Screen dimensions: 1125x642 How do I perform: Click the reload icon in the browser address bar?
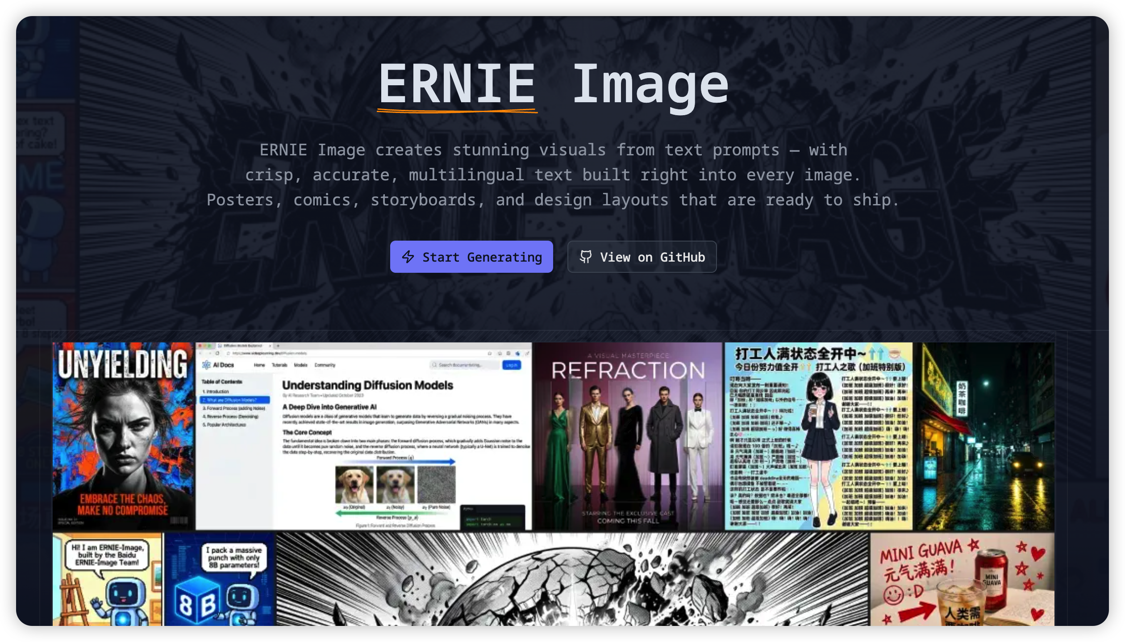click(x=217, y=354)
